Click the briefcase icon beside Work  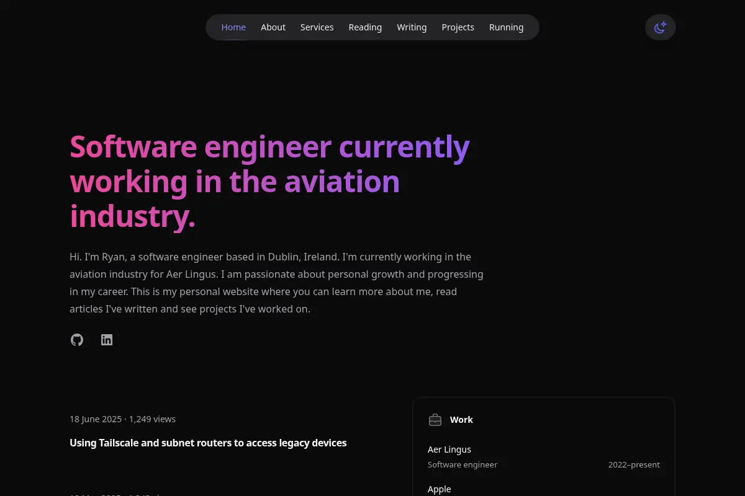coord(435,420)
